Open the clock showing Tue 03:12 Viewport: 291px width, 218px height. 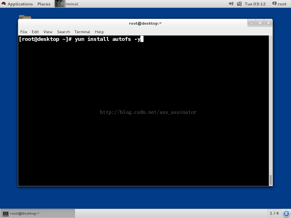click(255, 4)
